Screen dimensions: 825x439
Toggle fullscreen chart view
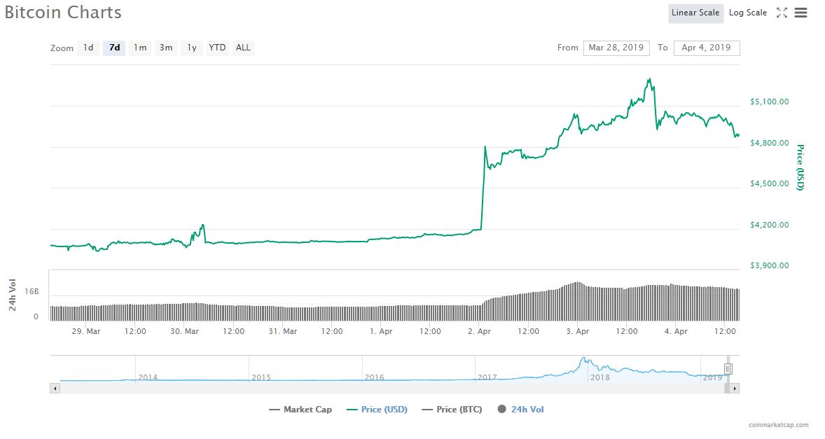(x=782, y=13)
